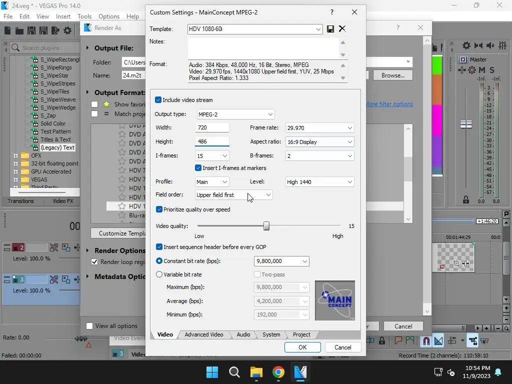Open Field order dropdown showing Upper field first
Screen dimensions: 512x384
pyautogui.click(x=234, y=195)
